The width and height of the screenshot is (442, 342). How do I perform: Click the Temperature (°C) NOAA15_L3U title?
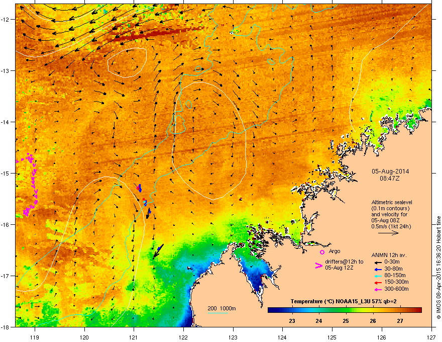coord(344,301)
